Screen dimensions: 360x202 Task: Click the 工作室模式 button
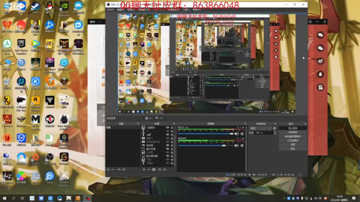point(293,141)
